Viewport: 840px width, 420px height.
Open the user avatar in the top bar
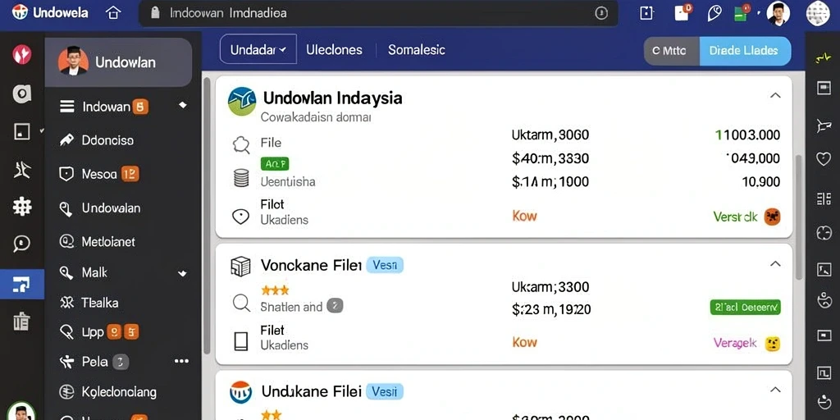tap(778, 13)
